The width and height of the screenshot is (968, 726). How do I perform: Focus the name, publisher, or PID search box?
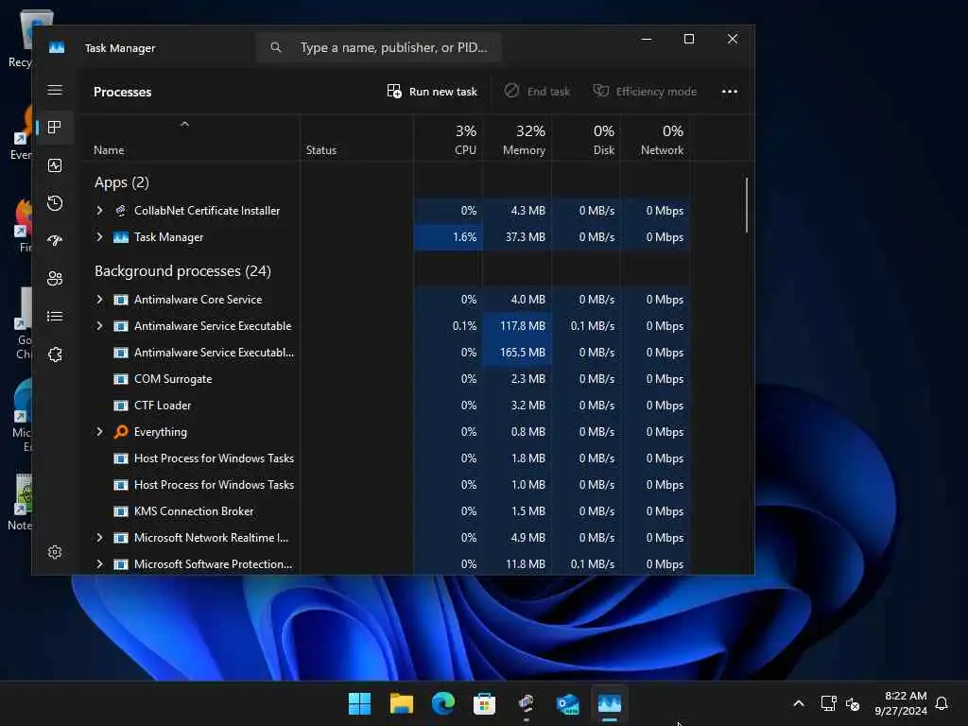[378, 47]
